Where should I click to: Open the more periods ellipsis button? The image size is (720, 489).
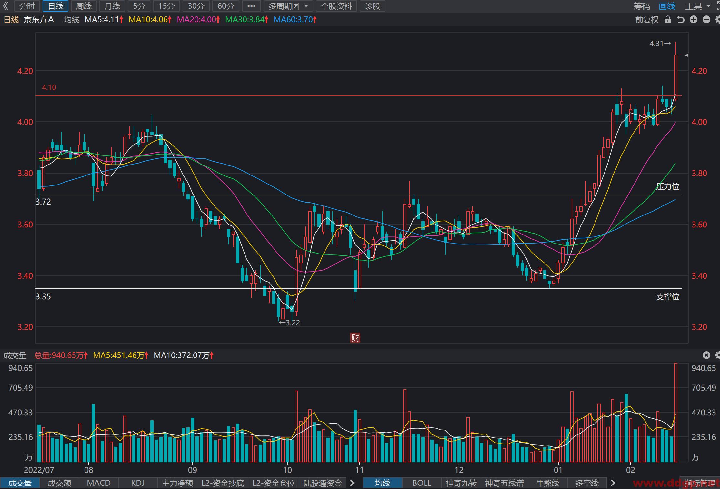251,6
